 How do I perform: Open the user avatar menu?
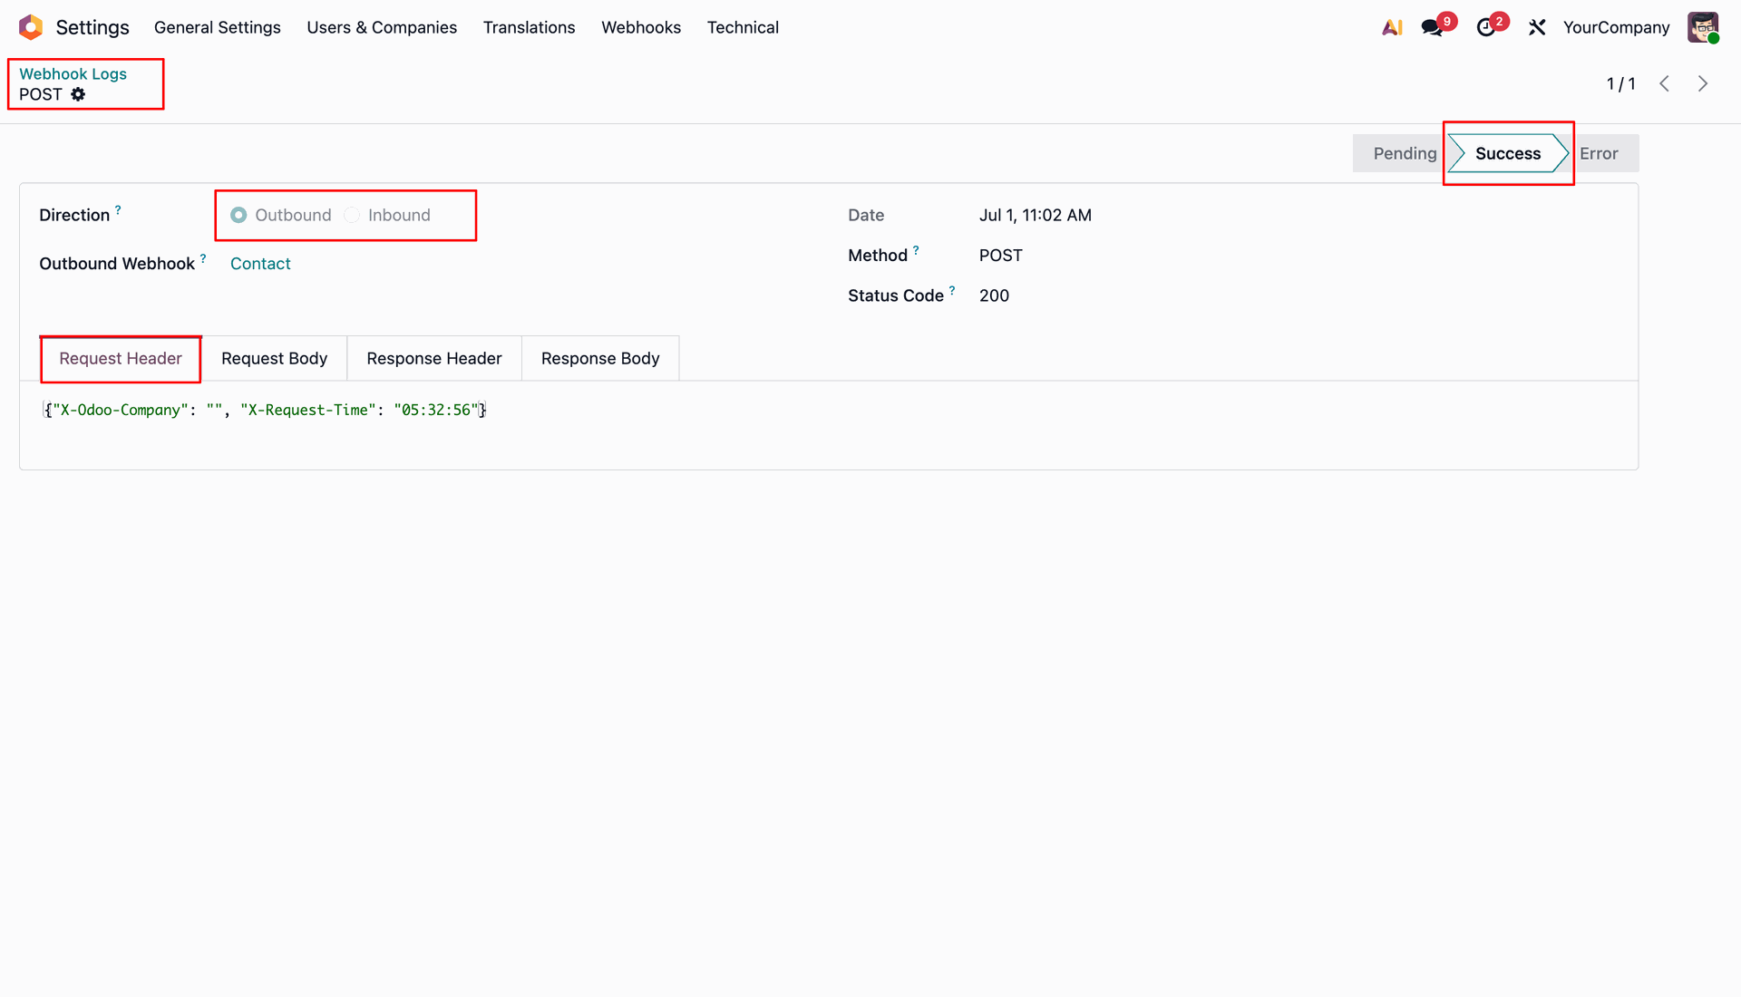click(x=1703, y=27)
